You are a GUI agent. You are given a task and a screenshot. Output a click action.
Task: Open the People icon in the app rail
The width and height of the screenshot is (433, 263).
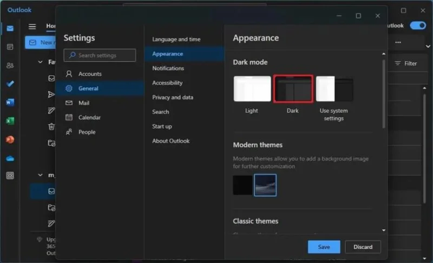pos(10,65)
